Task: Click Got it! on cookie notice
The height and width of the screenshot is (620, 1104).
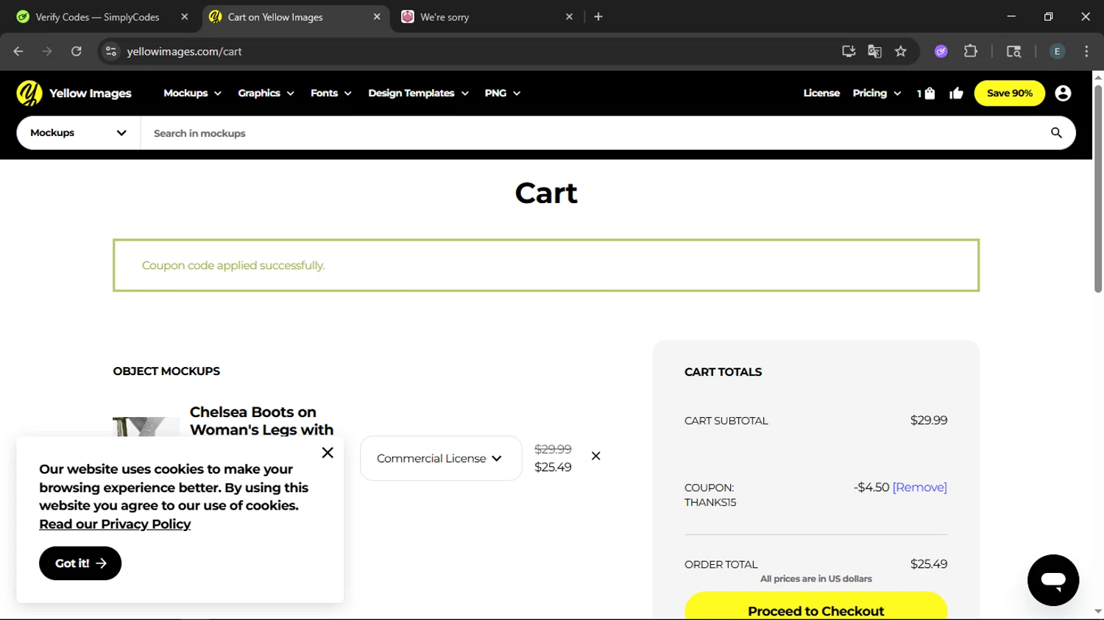Action: click(80, 563)
